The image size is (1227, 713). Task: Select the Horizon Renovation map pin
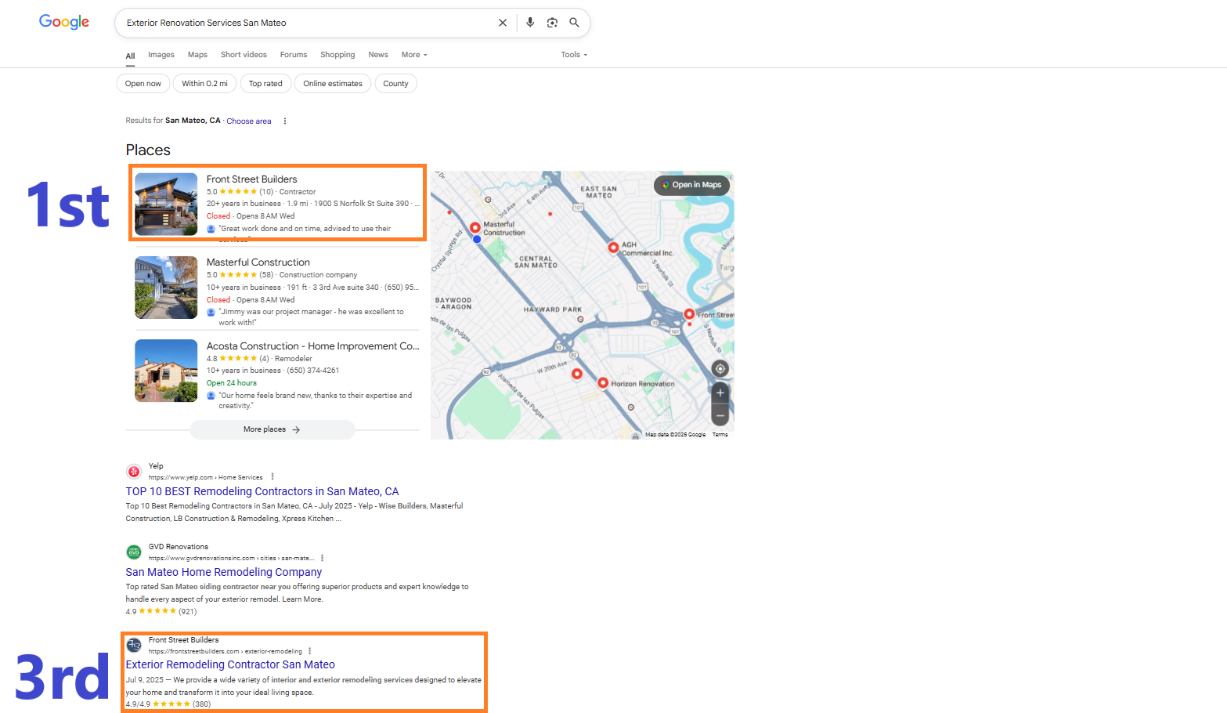(603, 383)
